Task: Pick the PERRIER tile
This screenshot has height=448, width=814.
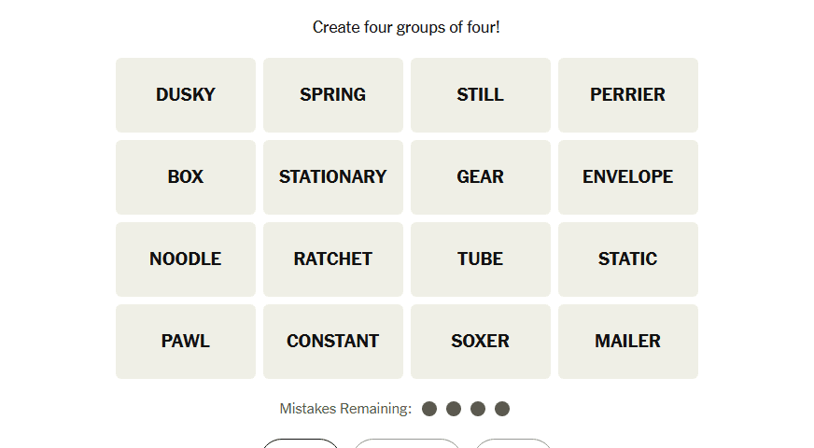Action: coord(628,95)
